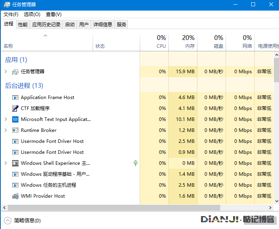The height and width of the screenshot is (229, 279).
Task: Click the horizontal scrollbar right arrow
Action: point(270,207)
